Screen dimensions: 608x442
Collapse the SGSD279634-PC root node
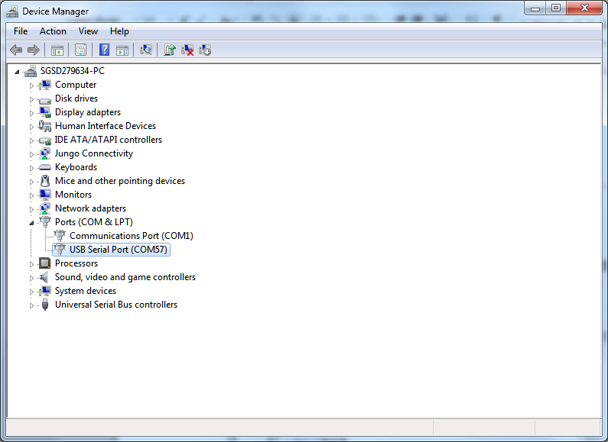point(18,71)
